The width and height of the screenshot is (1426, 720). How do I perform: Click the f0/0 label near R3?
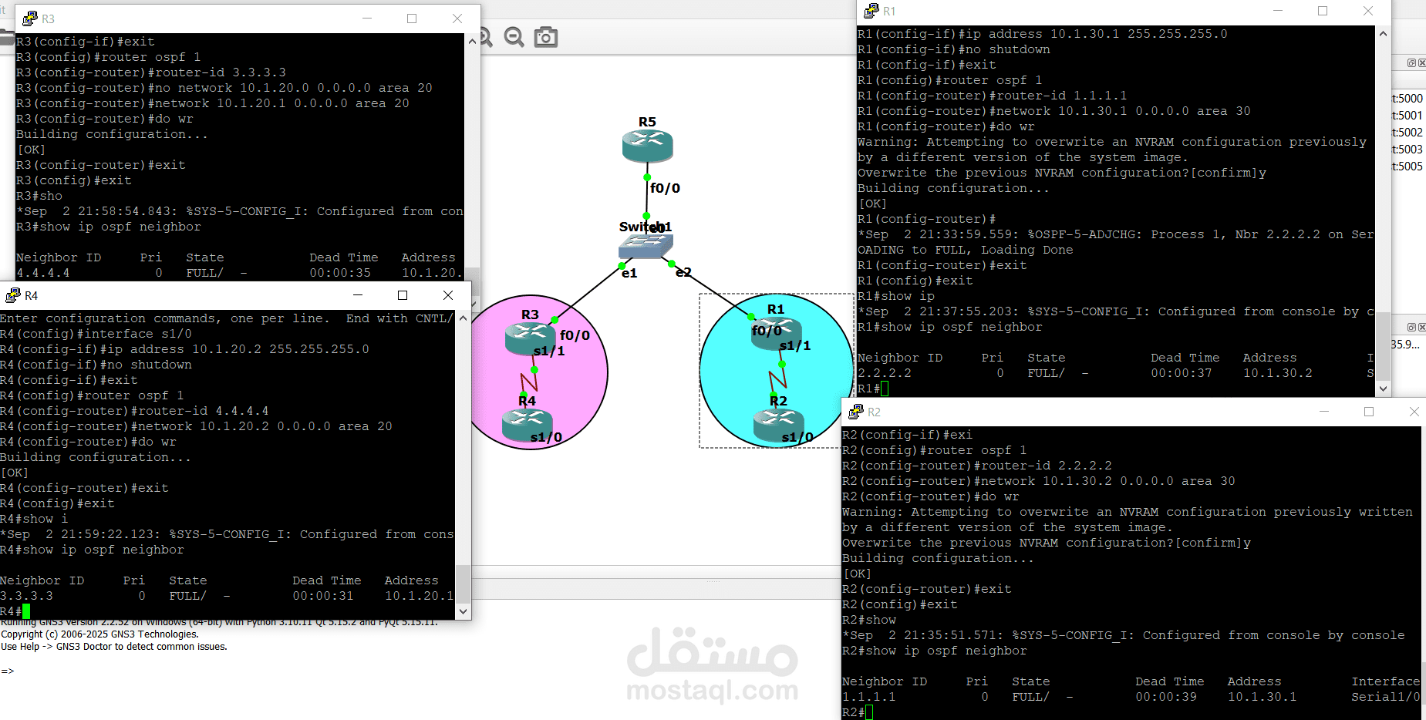pyautogui.click(x=575, y=335)
